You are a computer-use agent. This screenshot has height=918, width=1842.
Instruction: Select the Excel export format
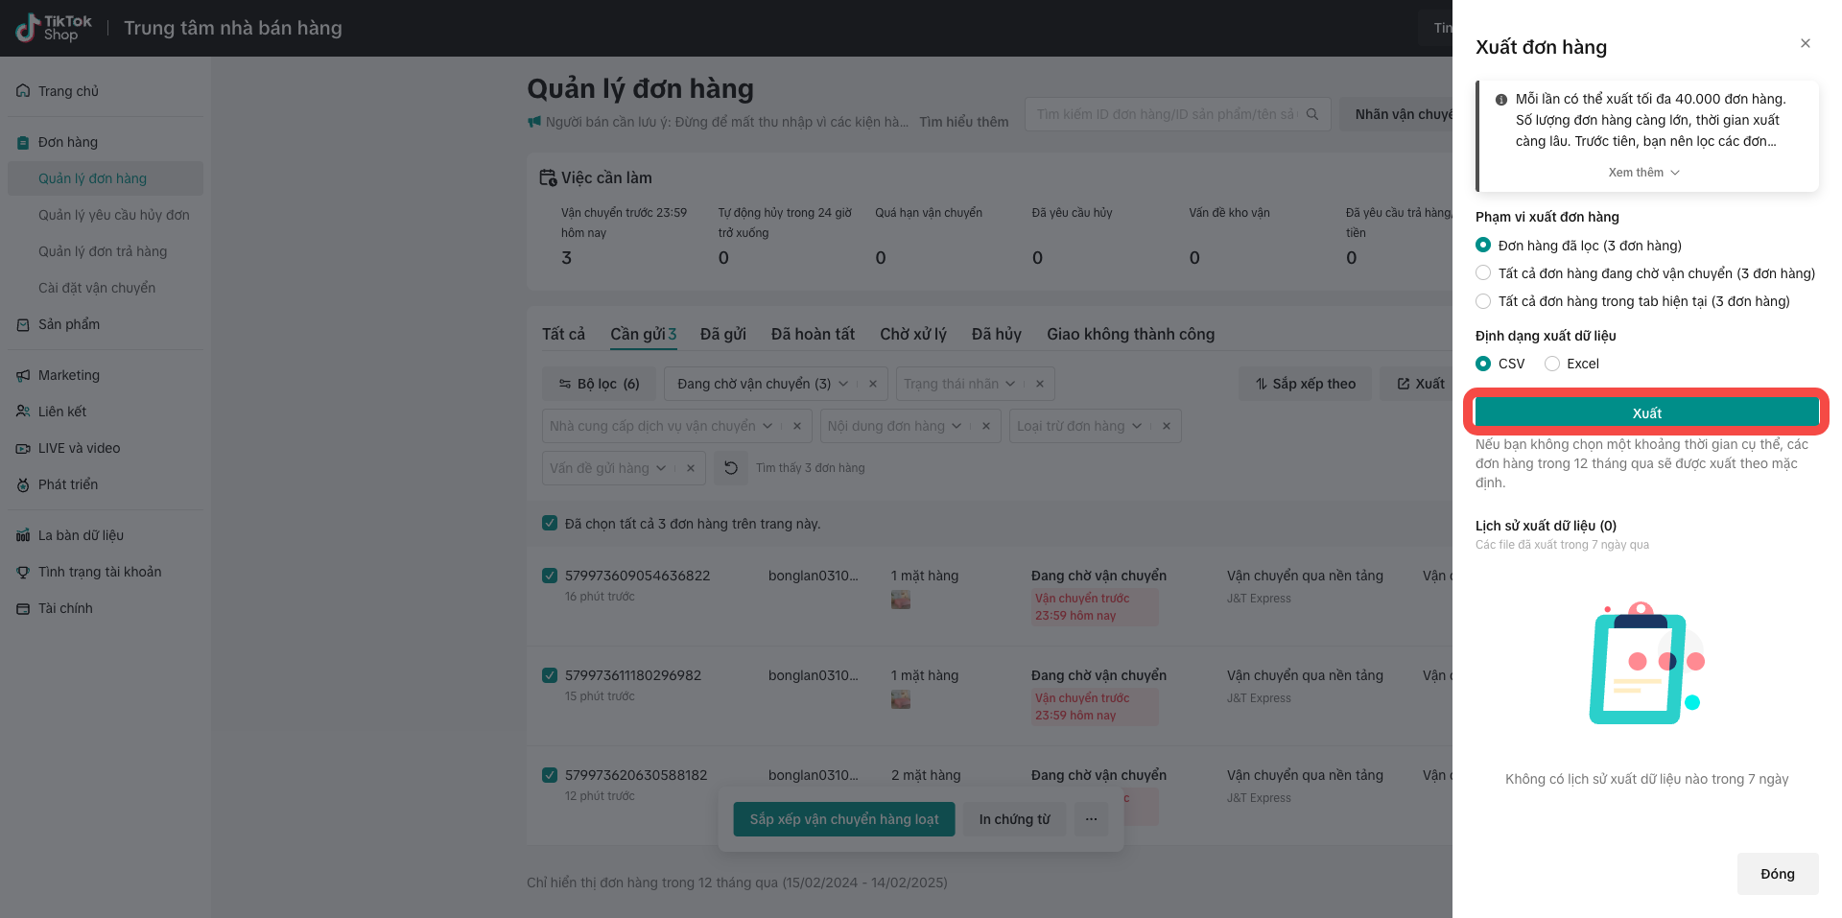tap(1552, 364)
